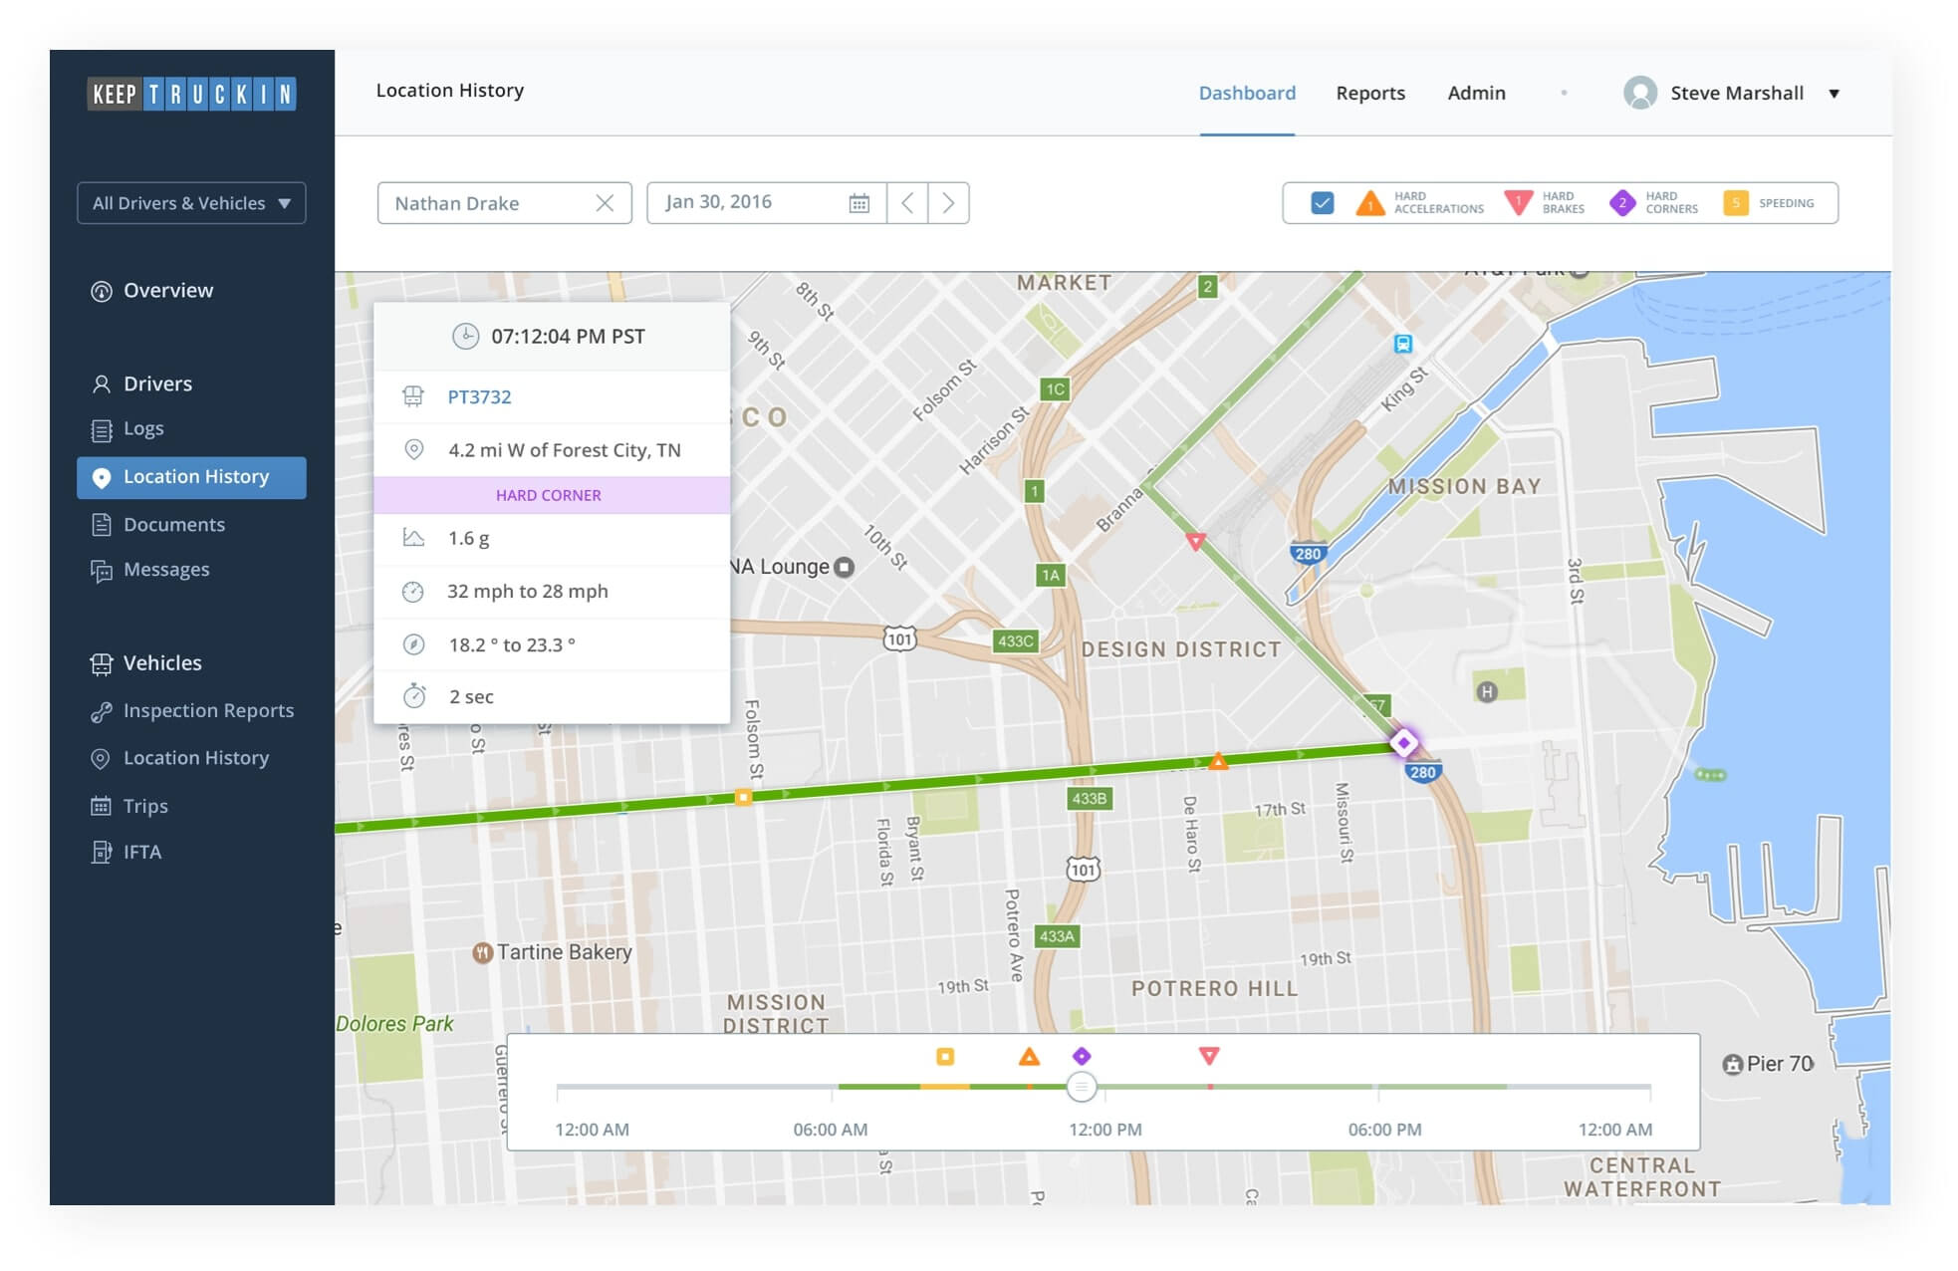
Task: Select the Inspection Reports icon
Action: point(100,710)
